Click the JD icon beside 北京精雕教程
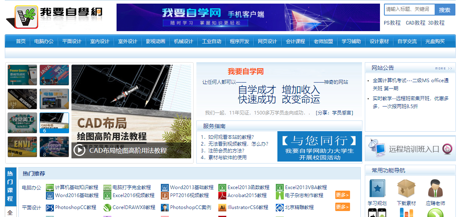This screenshot has height=217, width=459. tap(280, 208)
